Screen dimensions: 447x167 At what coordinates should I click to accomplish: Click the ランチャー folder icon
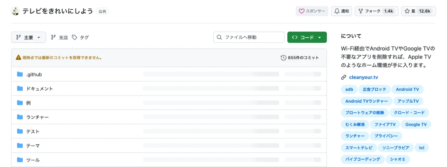click(x=20, y=117)
